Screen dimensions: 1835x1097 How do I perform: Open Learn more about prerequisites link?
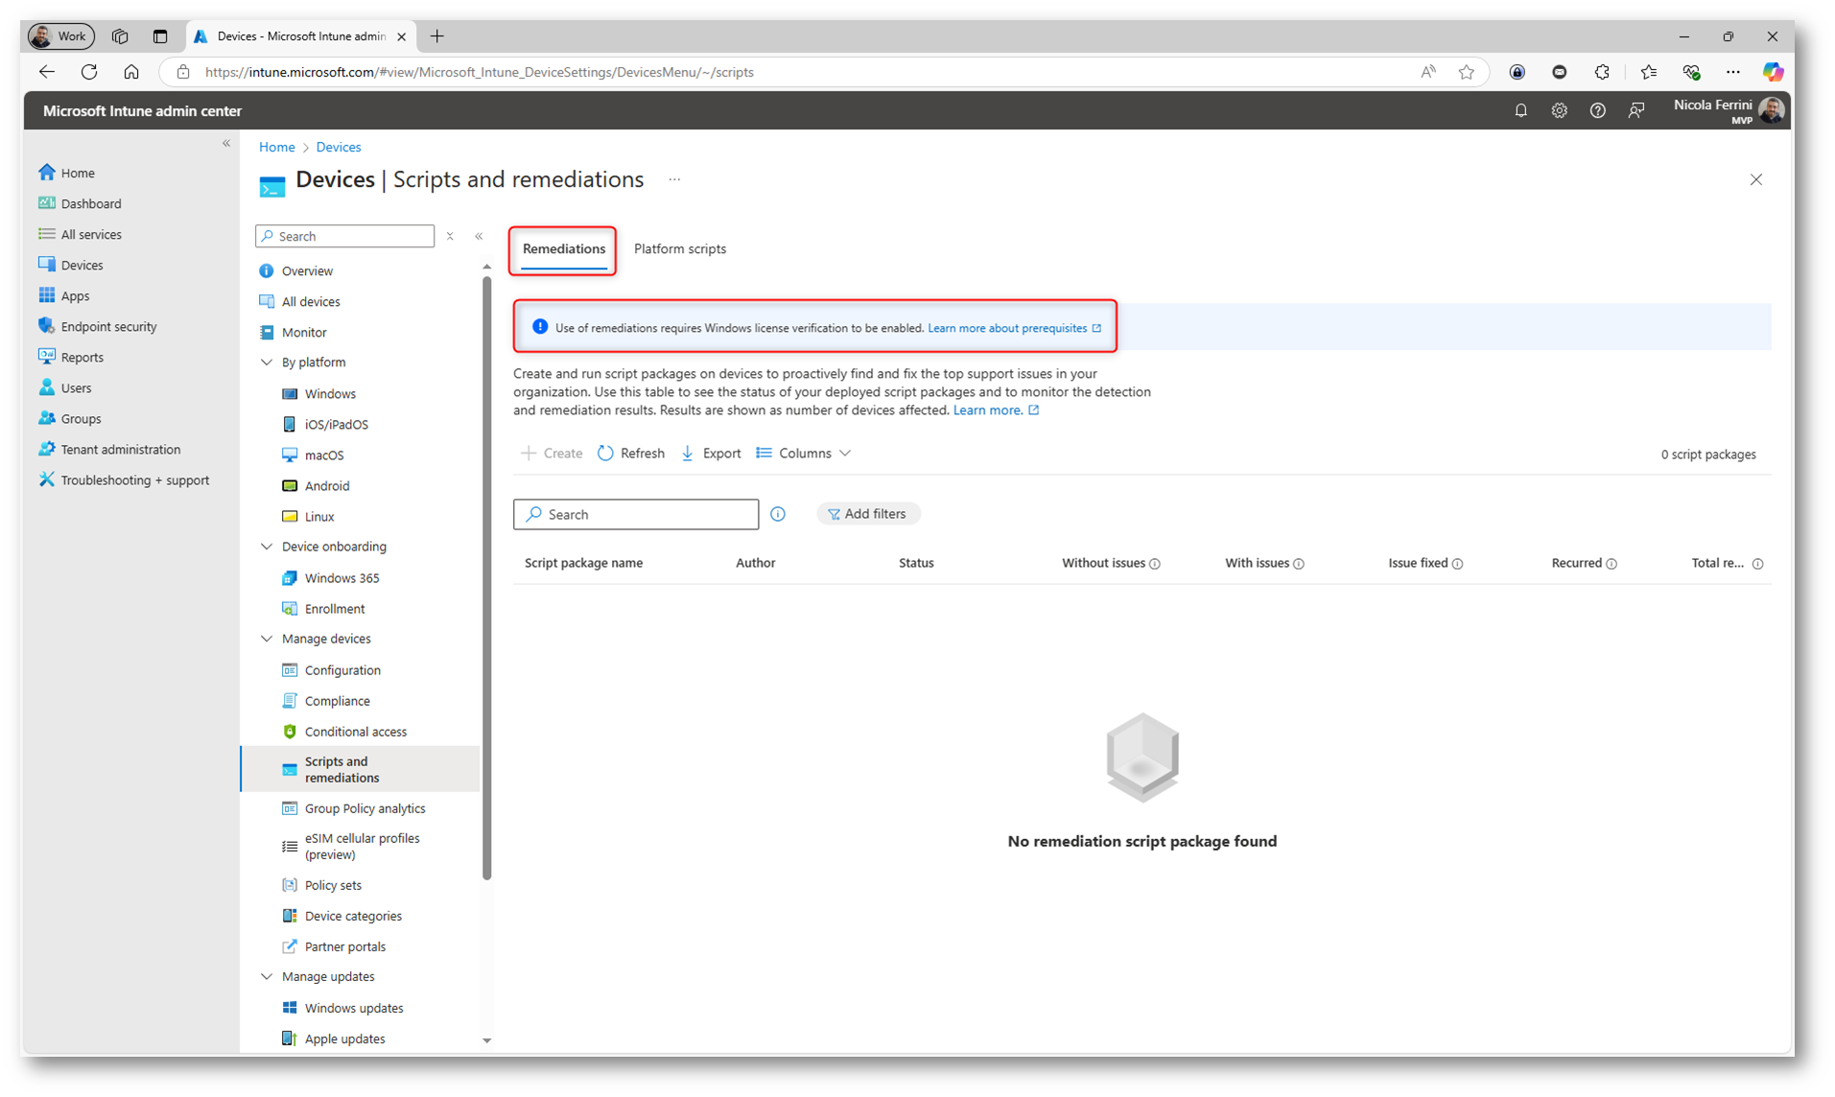(1014, 328)
